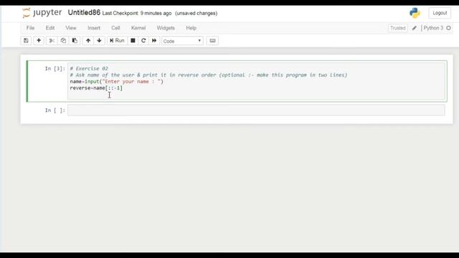Click the reverse=name[::-1] code line
The image size is (459, 258).
click(x=96, y=87)
